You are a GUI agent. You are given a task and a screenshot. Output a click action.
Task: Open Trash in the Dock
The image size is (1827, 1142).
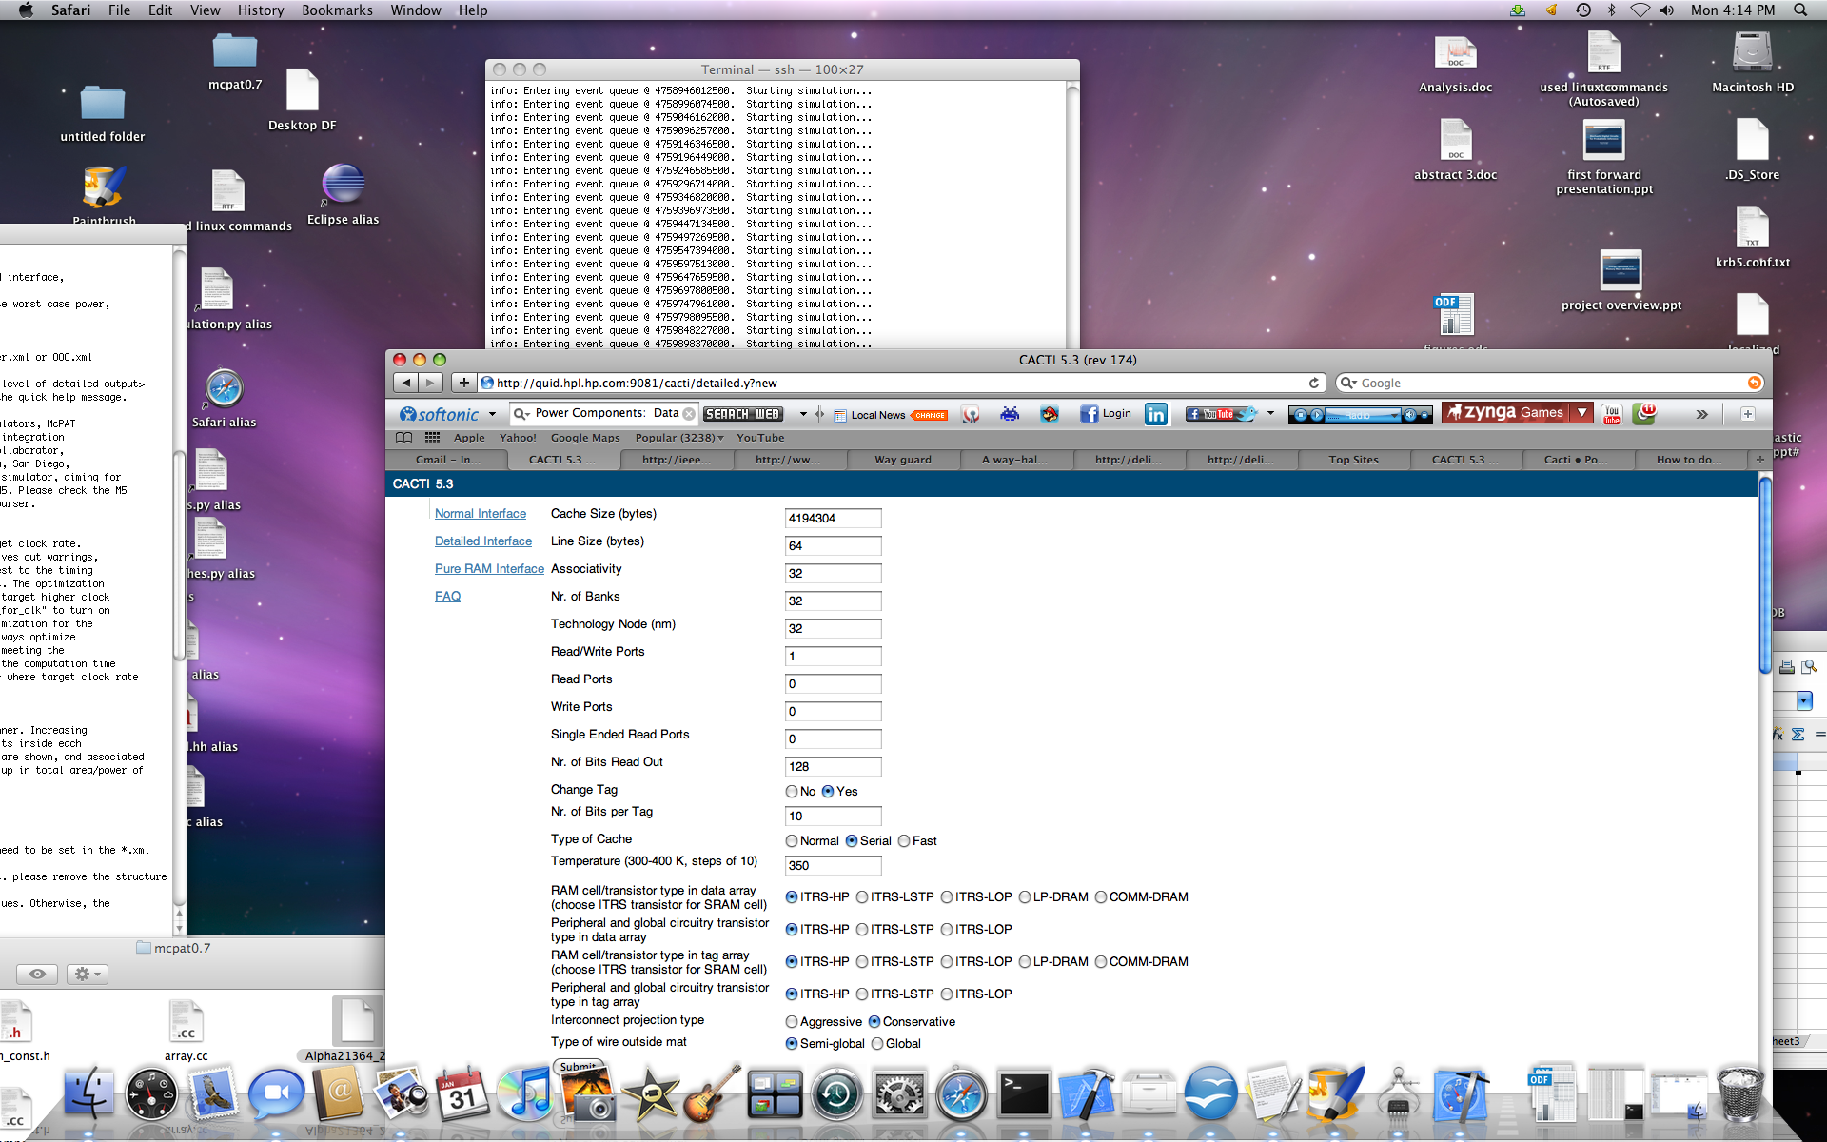coord(1740,1093)
